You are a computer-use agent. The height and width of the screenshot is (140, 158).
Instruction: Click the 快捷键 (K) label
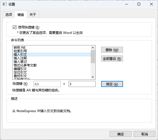tap(20, 84)
